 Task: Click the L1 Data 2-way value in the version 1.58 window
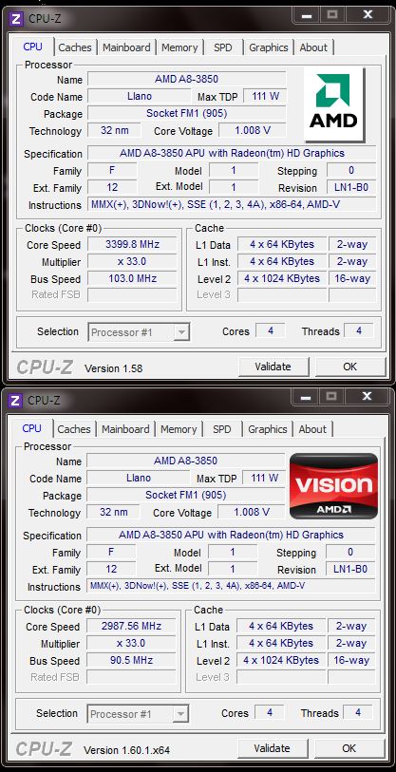352,244
